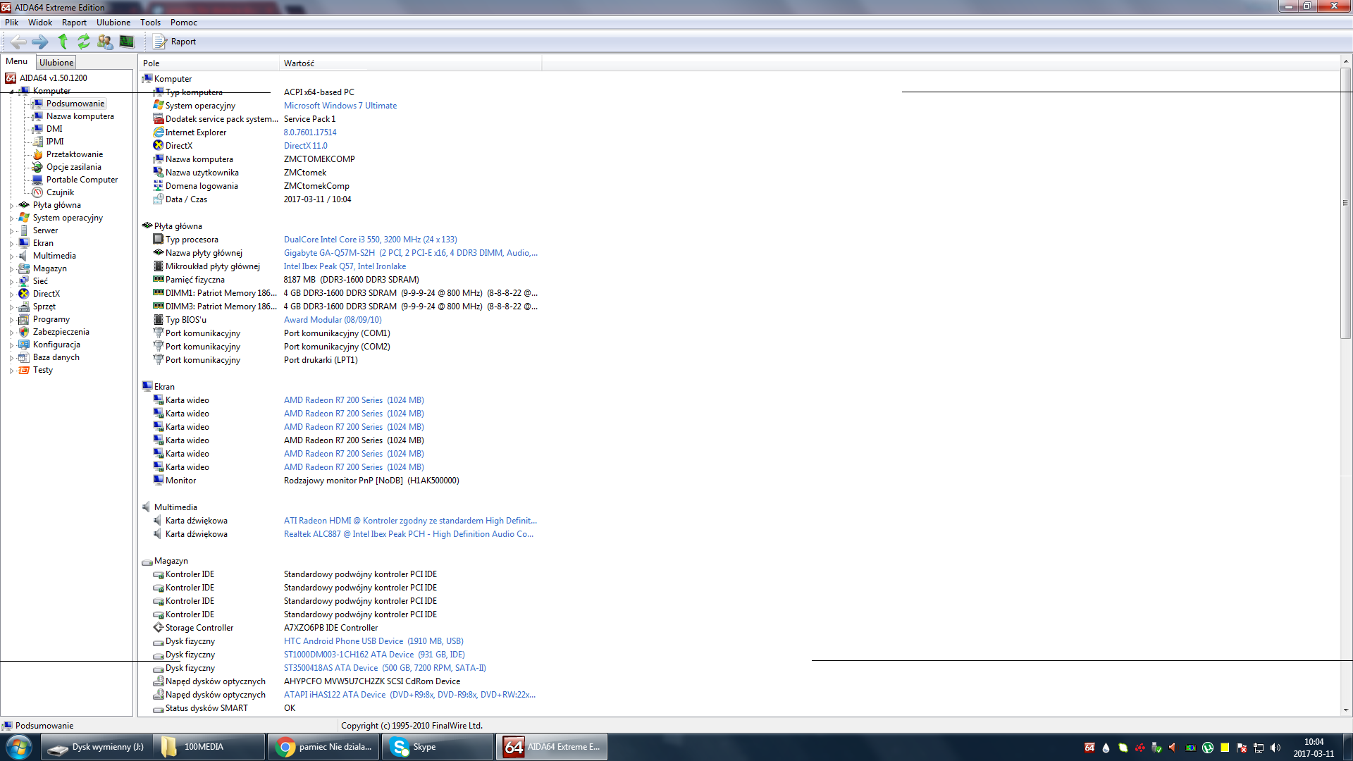
Task: Open the DMI tree item
Action: tap(54, 129)
